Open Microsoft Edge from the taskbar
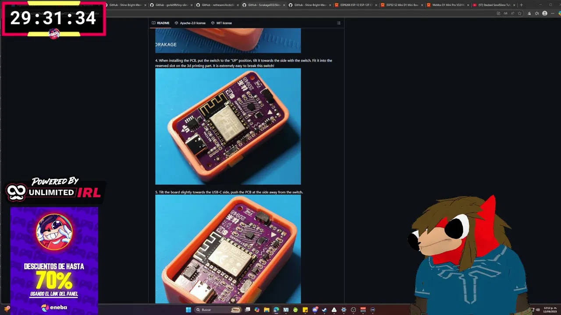The width and height of the screenshot is (561, 315). (x=276, y=310)
